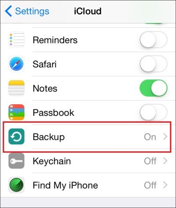Tap the blue back arrow icon

point(8,11)
